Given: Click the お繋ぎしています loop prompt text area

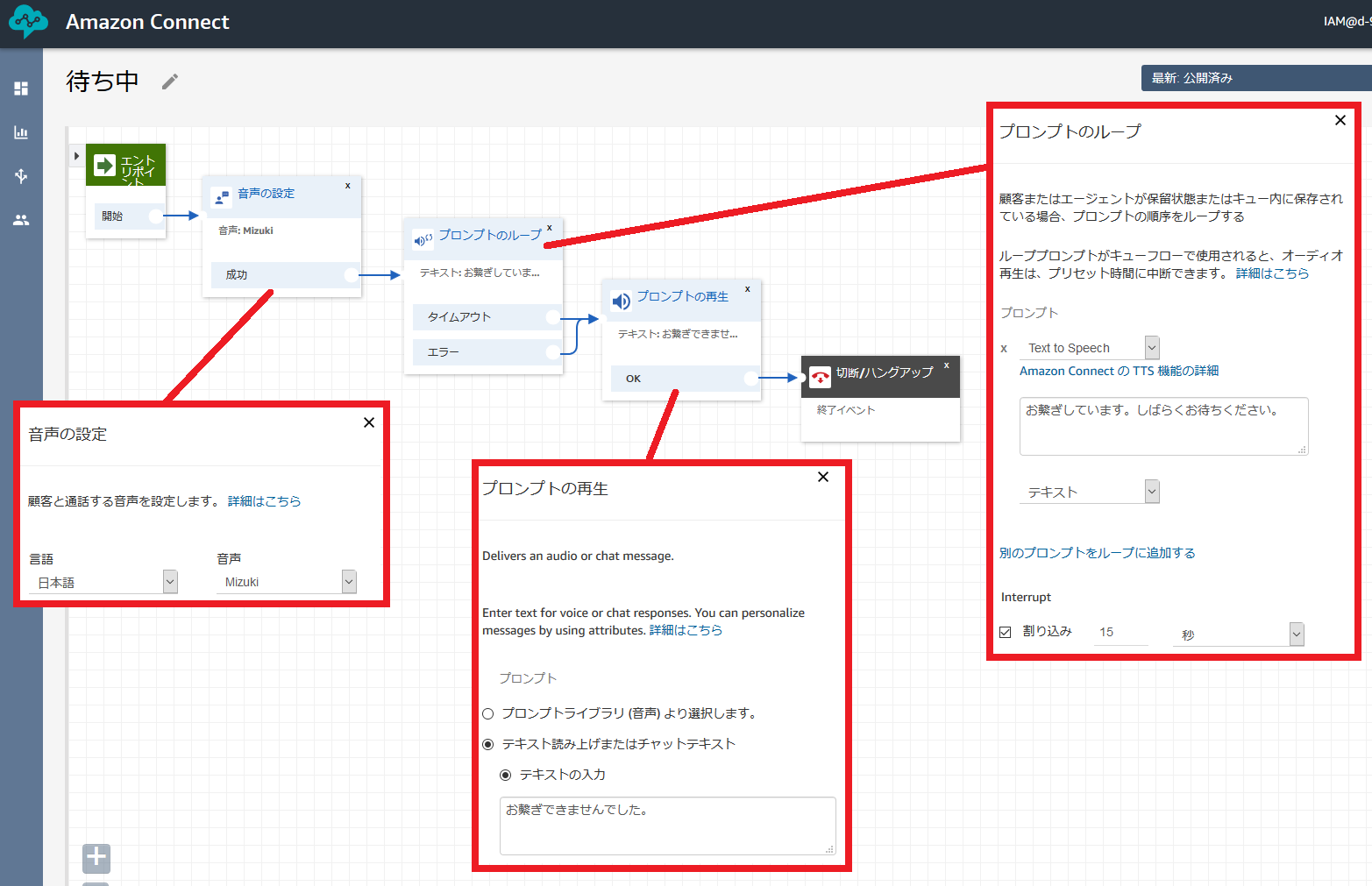Looking at the screenshot, I should click(x=1163, y=426).
